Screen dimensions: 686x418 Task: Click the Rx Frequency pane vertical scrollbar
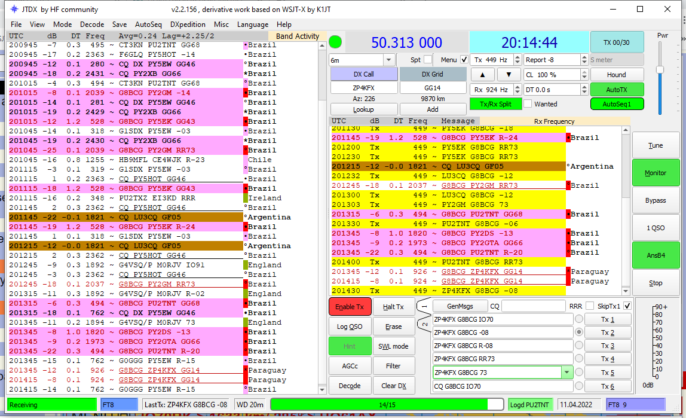click(x=625, y=210)
